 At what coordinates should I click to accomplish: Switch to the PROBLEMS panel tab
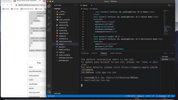tap(85, 53)
